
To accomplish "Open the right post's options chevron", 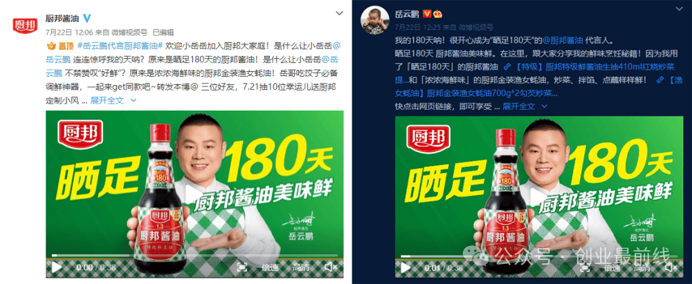I will (x=680, y=9).
